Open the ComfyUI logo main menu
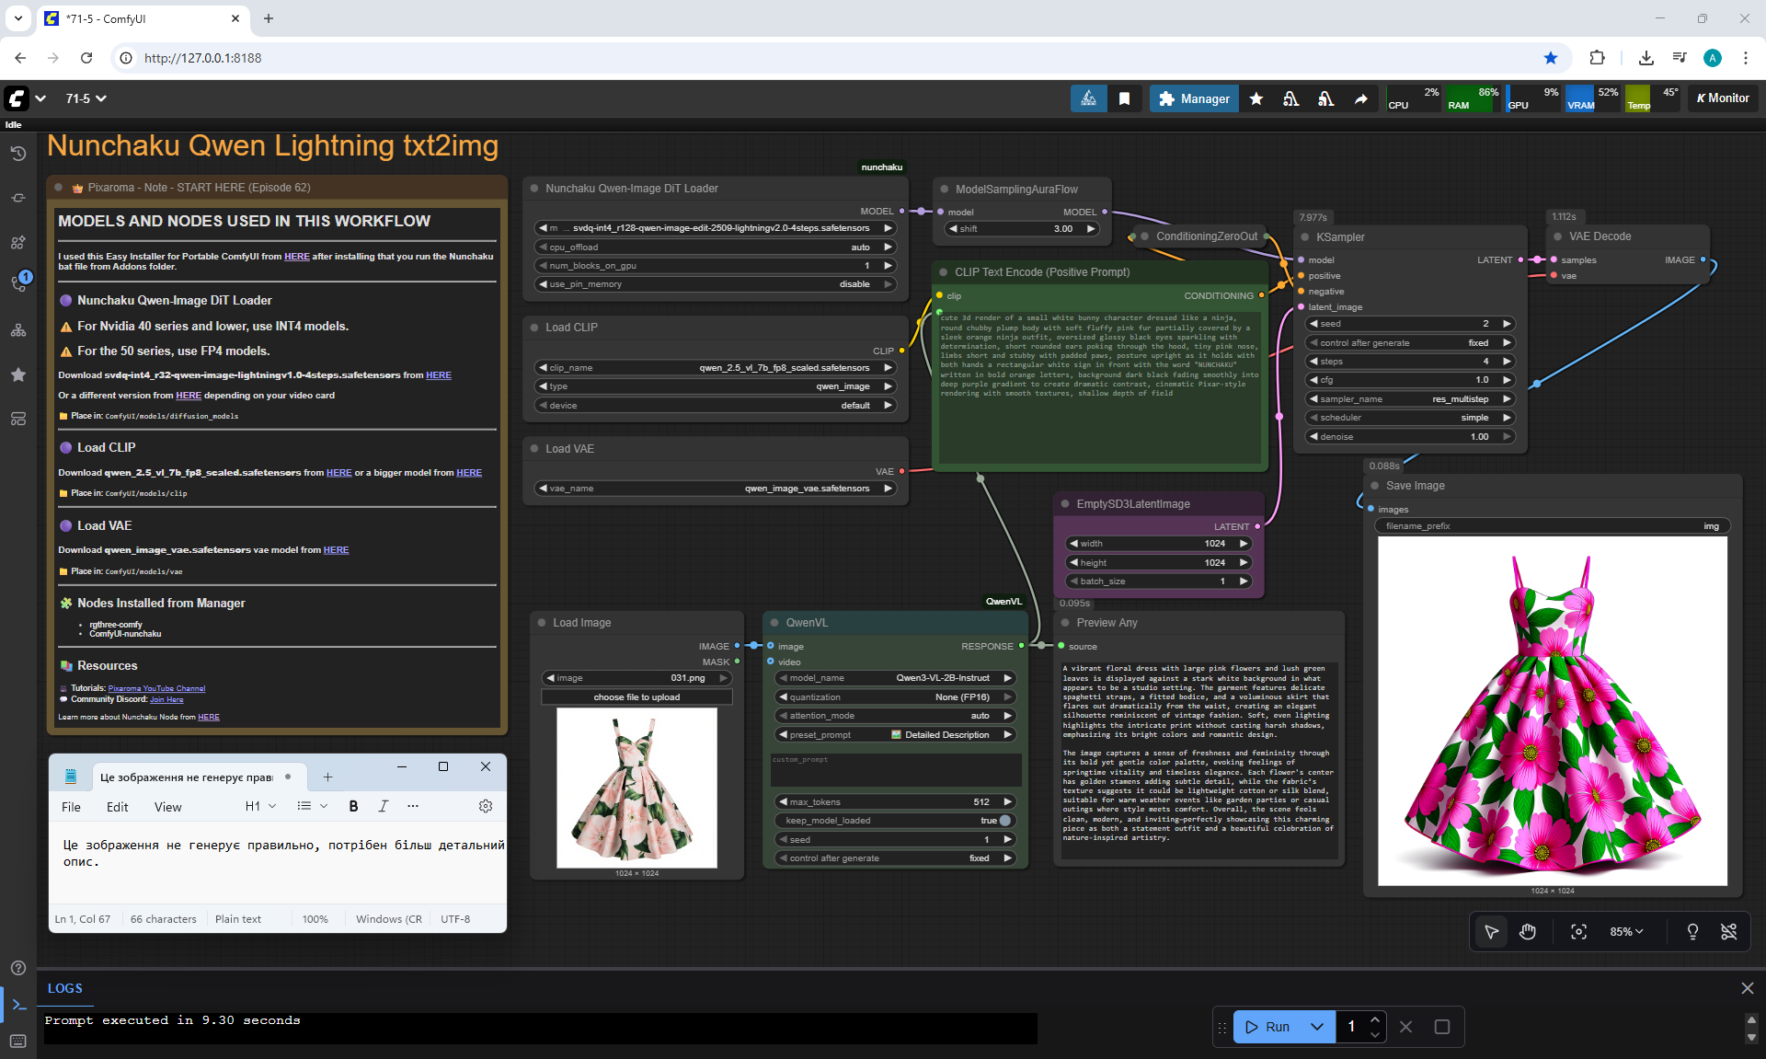This screenshot has height=1059, width=1766. click(17, 98)
